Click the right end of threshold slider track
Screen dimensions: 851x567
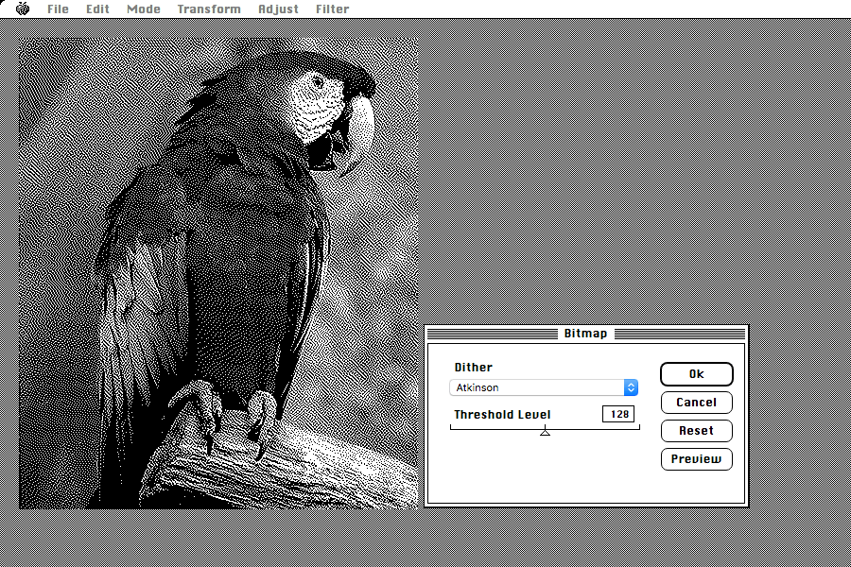pos(638,428)
